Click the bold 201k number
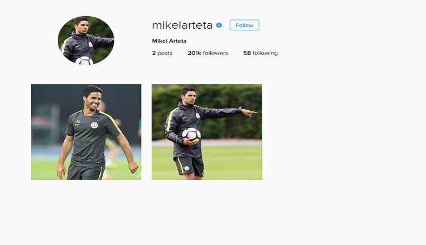 pyautogui.click(x=194, y=53)
